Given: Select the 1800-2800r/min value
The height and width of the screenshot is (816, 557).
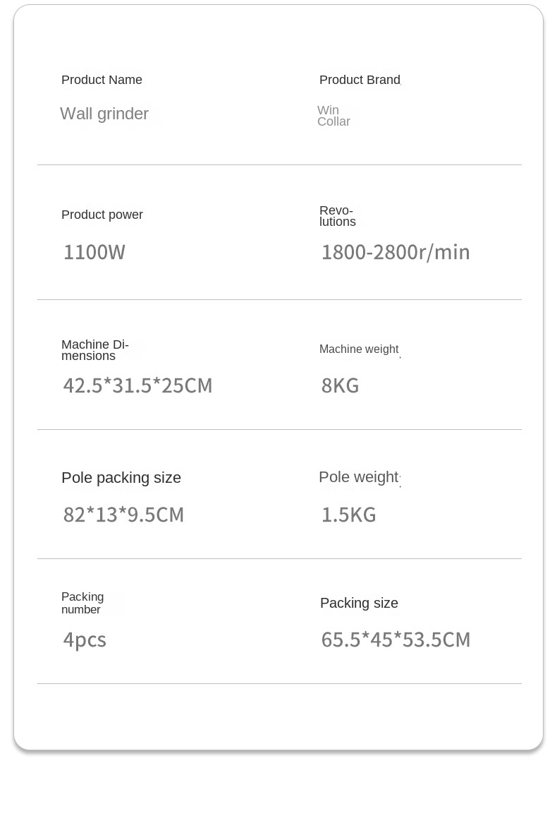Looking at the screenshot, I should pyautogui.click(x=396, y=253).
